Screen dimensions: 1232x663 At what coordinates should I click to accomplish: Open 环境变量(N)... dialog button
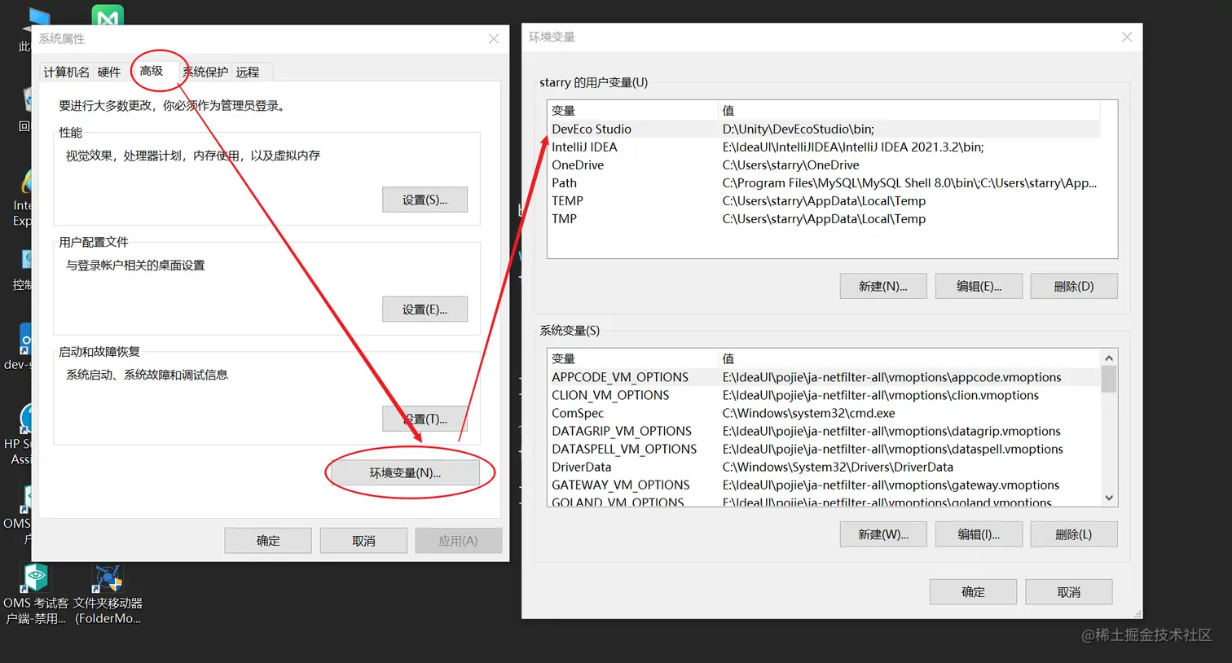pos(405,472)
